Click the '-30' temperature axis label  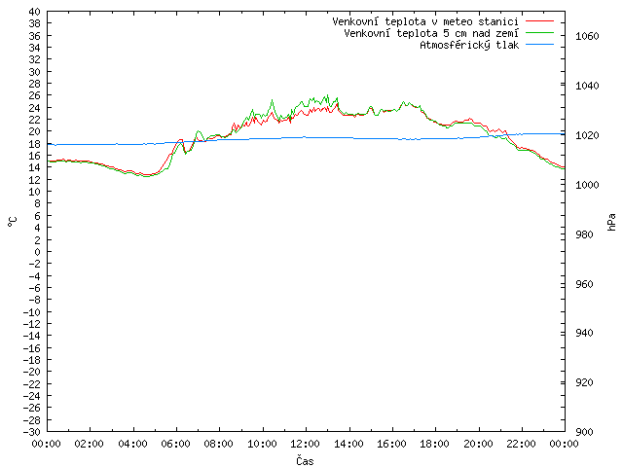coord(32,432)
